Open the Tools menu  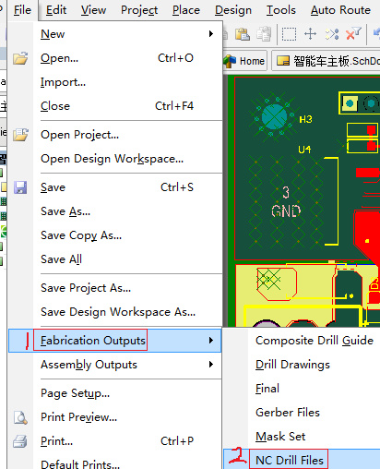280,10
